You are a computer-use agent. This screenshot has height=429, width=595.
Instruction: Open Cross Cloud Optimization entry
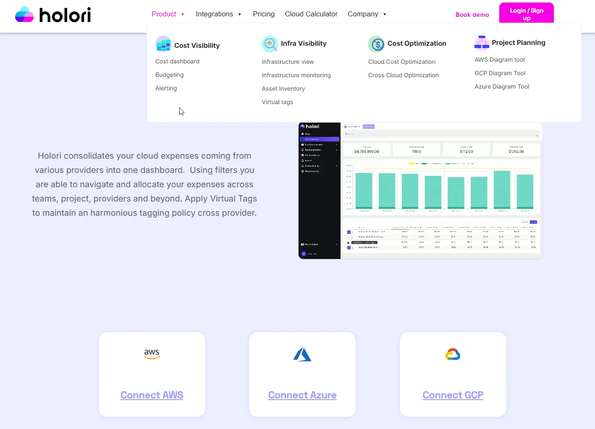pyautogui.click(x=404, y=75)
